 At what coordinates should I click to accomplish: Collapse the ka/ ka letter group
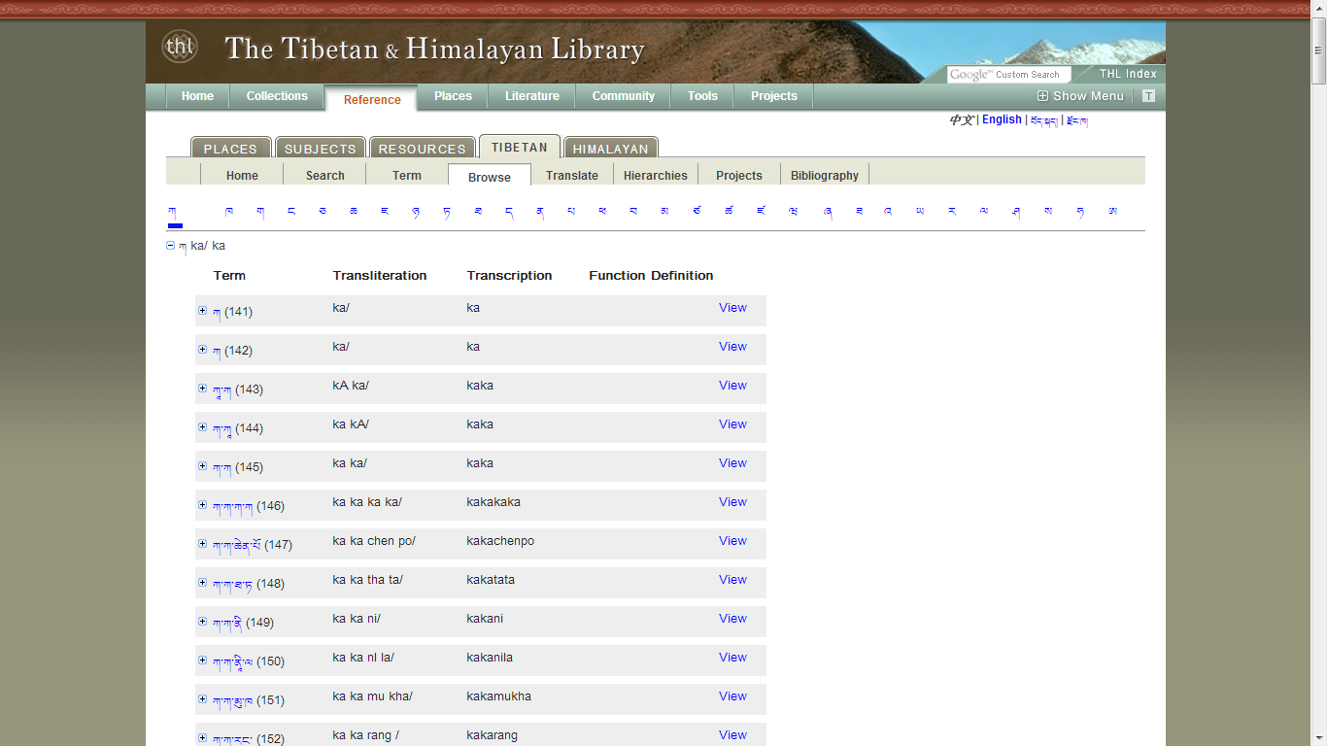170,246
